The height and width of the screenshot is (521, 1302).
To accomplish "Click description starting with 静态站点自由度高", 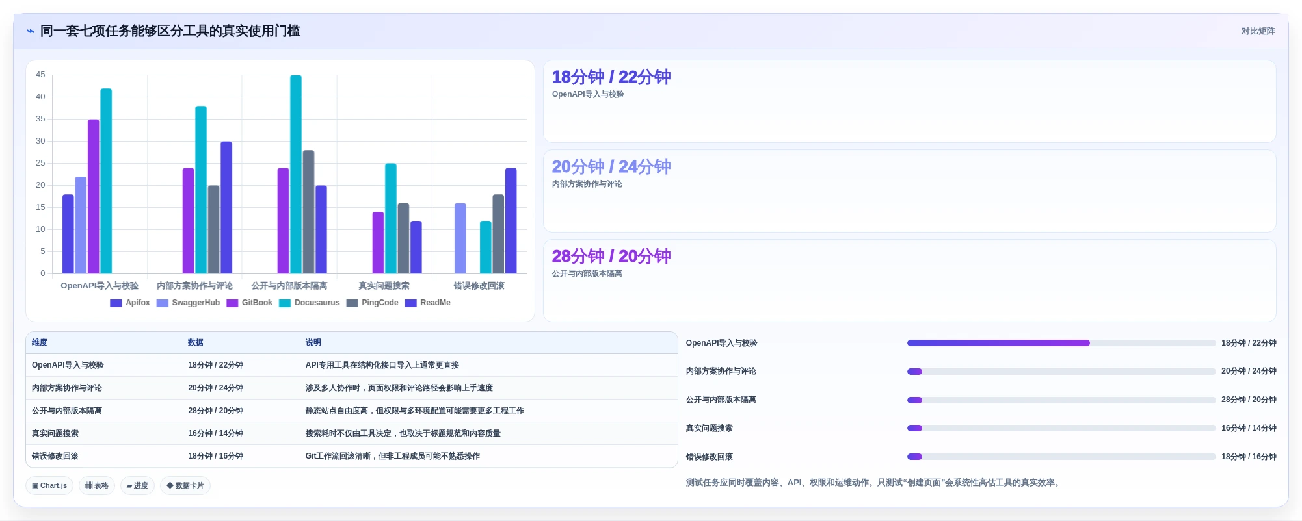I will pos(415,411).
